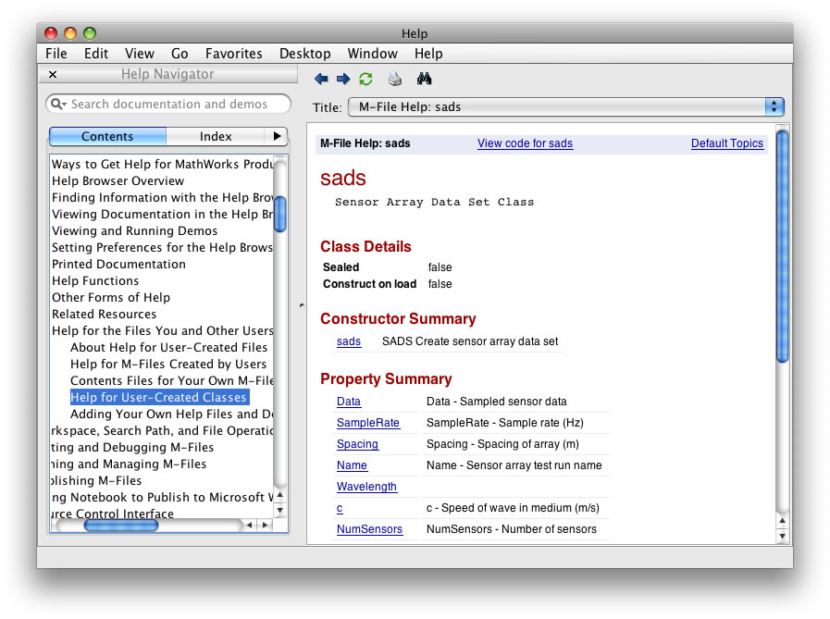This screenshot has width=830, height=619.
Task: Open the SampleRate property link
Action: 367,423
